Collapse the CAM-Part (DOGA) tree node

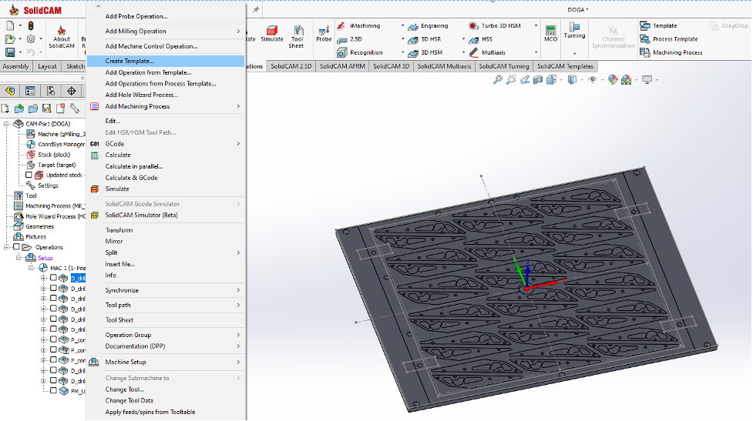[x=7, y=124]
